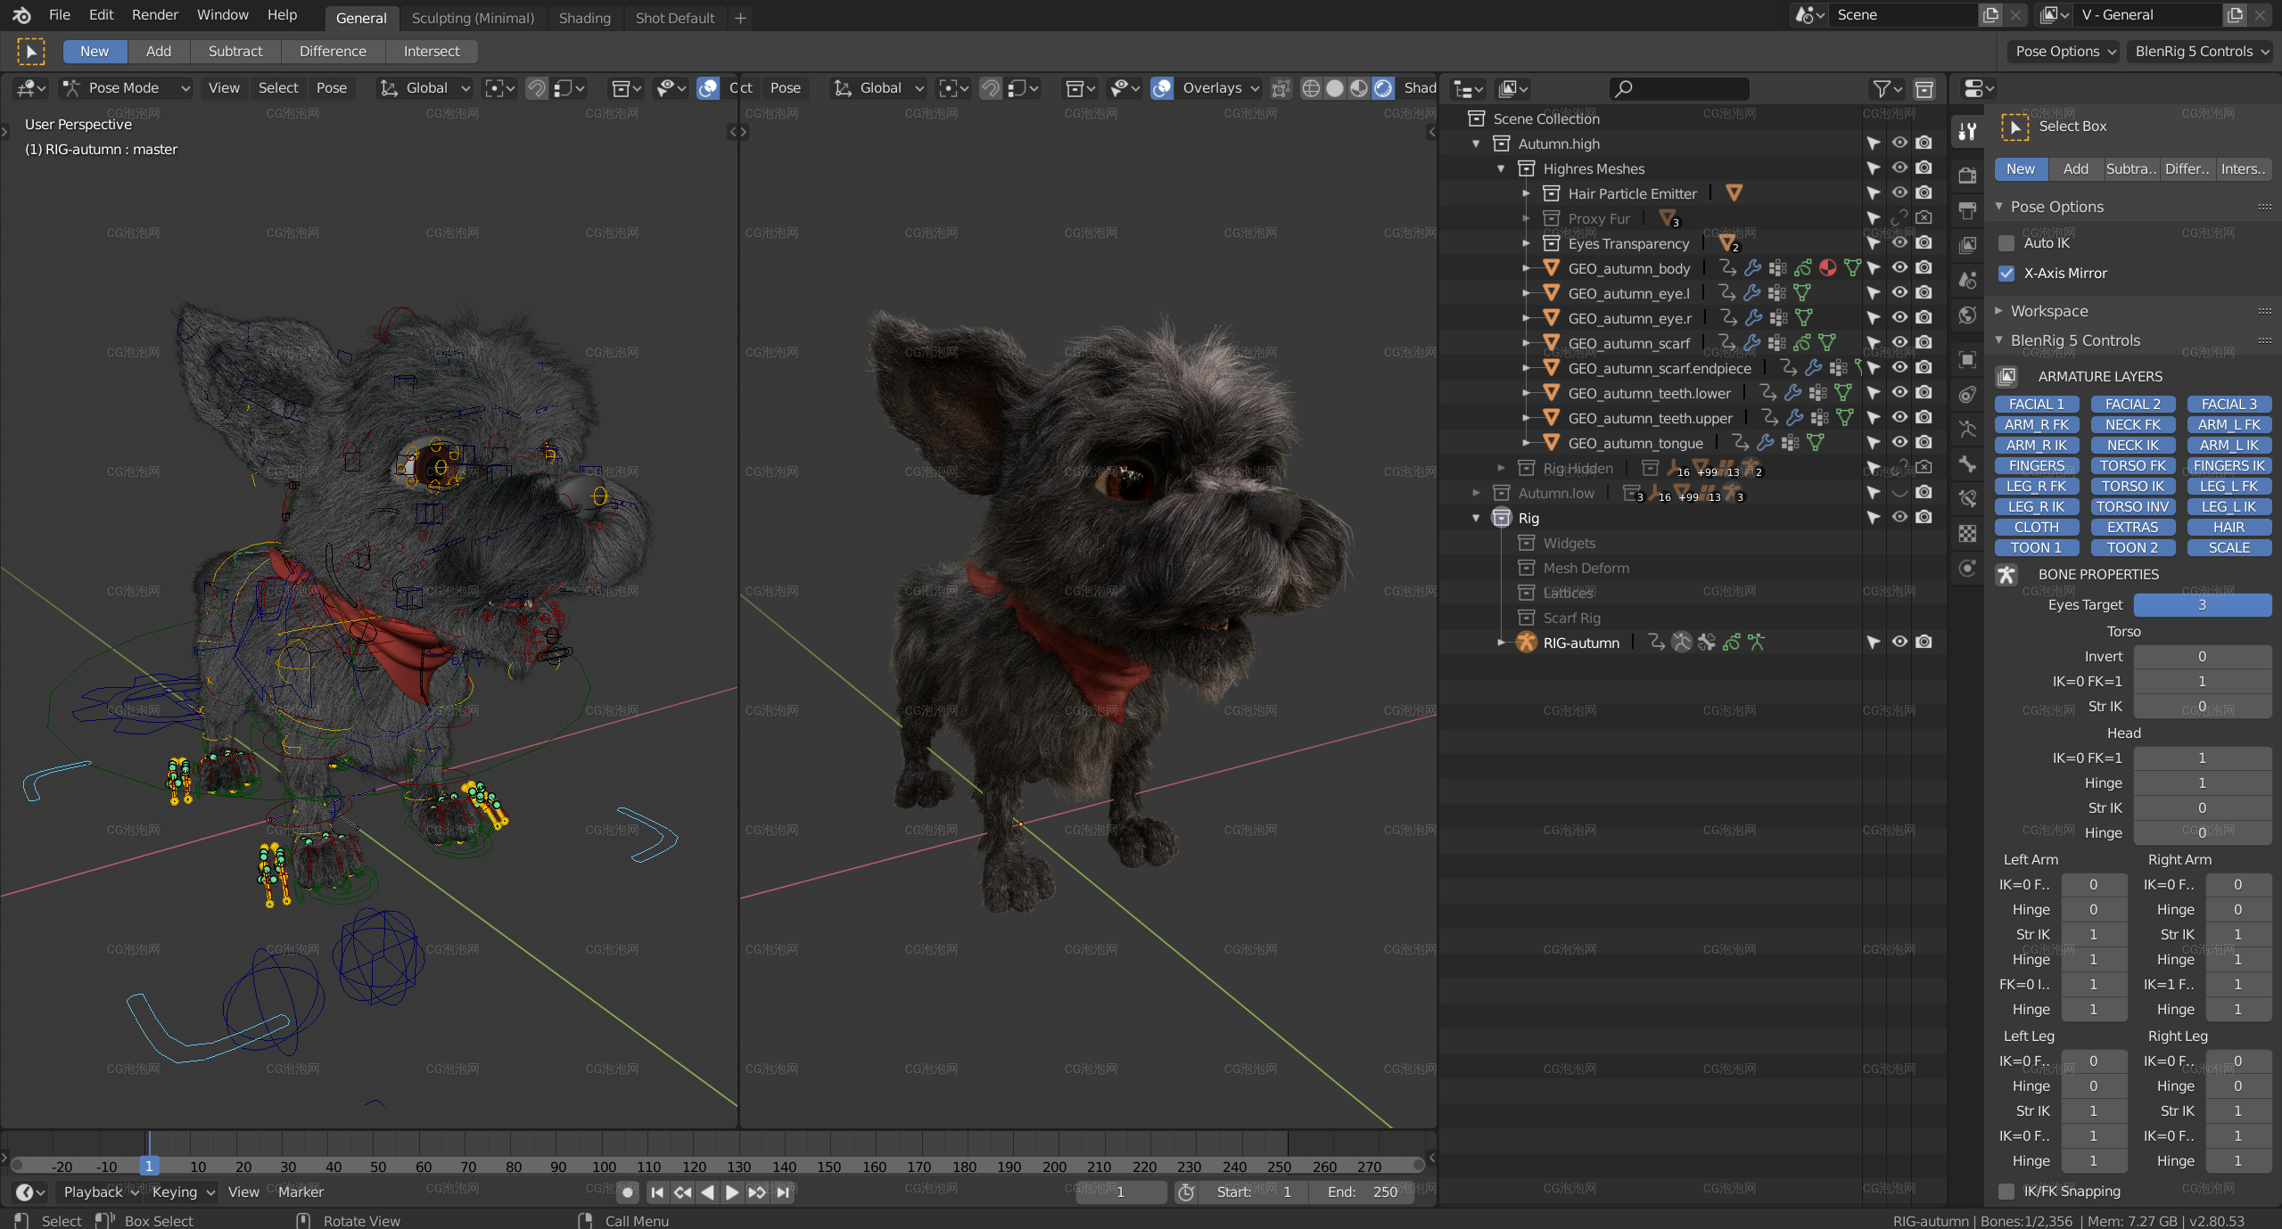Select the Sculpting (Minimal) workspace tab
The height and width of the screenshot is (1229, 2282).
coord(473,17)
